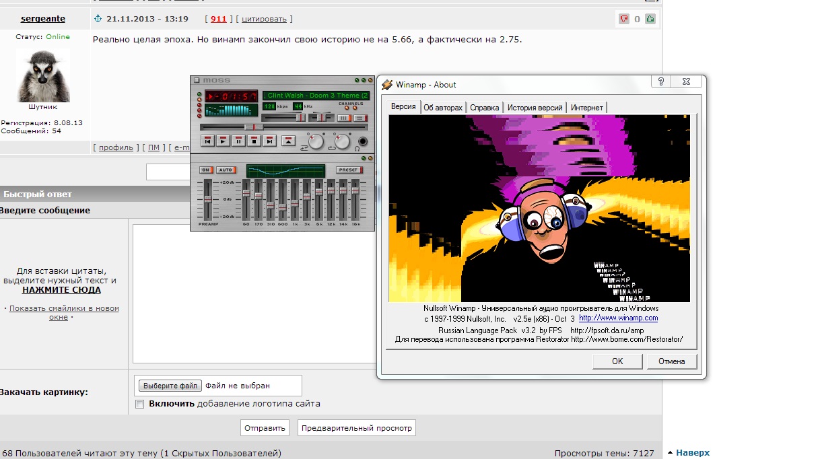Skip to next track in Winamp

269,141
